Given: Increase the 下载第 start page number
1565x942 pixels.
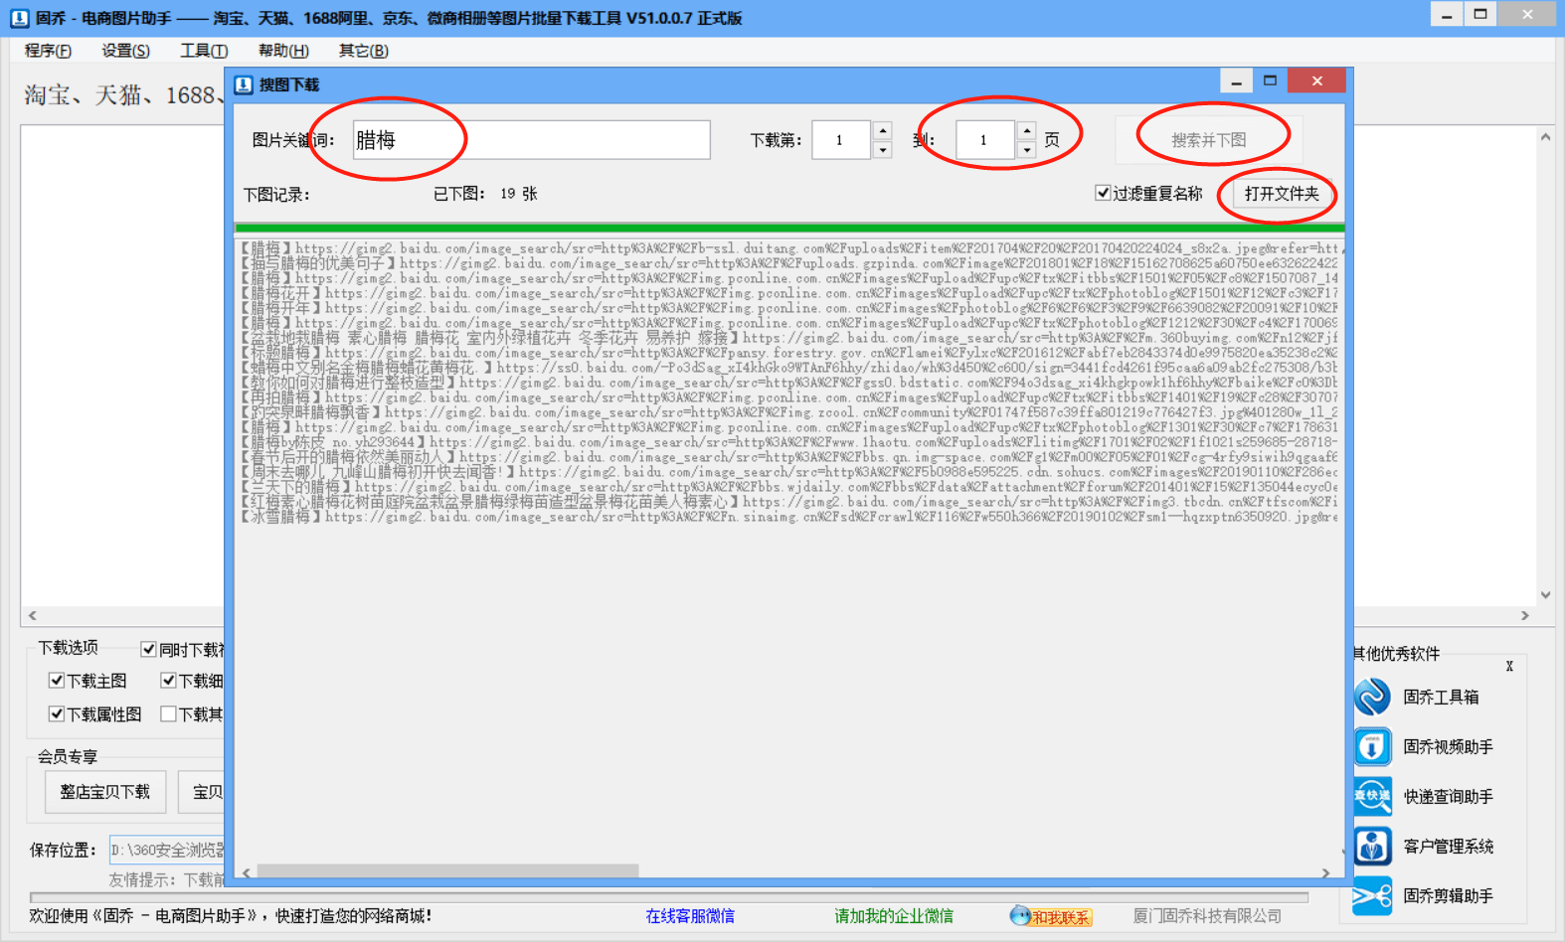Looking at the screenshot, I should 882,130.
